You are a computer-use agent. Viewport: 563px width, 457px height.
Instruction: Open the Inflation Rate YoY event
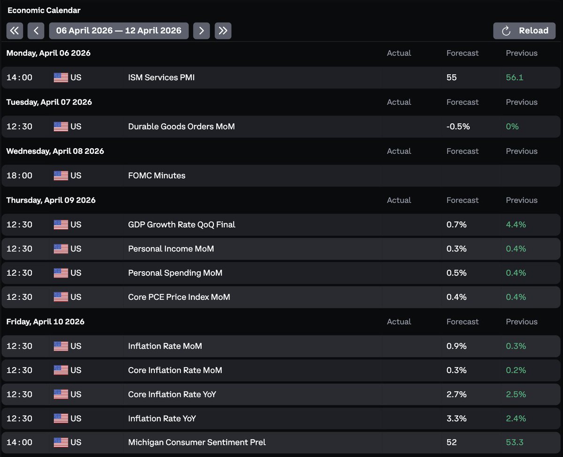coord(162,419)
